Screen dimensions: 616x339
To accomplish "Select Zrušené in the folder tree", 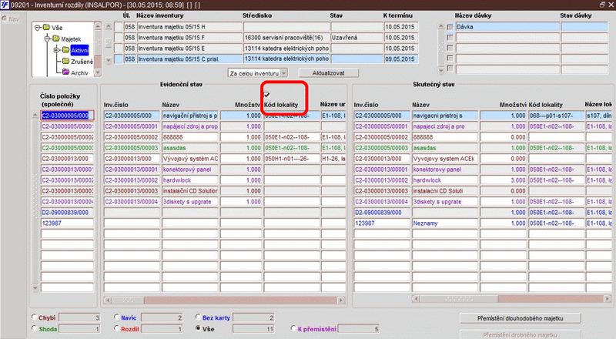I will tap(82, 62).
